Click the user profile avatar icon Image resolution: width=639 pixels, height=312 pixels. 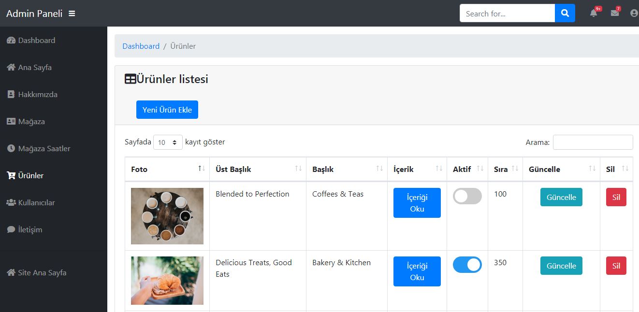click(x=634, y=14)
